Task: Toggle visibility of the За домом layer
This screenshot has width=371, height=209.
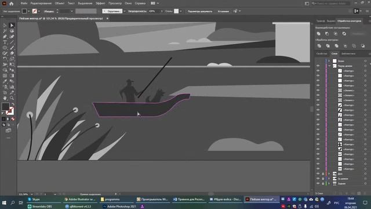Action: point(318,179)
